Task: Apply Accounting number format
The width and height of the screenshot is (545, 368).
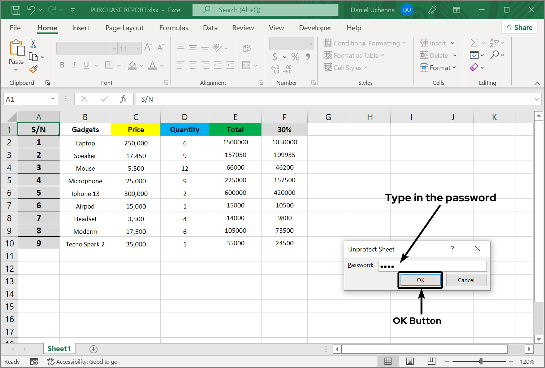Action: point(276,57)
